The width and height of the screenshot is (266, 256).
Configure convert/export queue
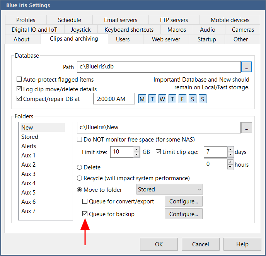click(x=183, y=201)
